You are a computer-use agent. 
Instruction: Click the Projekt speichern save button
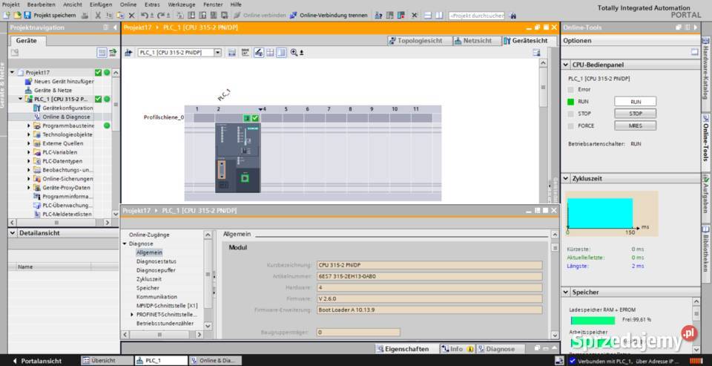point(51,15)
